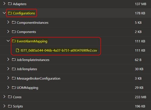Click the 3 KB size of MessageBrokerConfiguration
This screenshot has width=151, height=110.
point(138,78)
